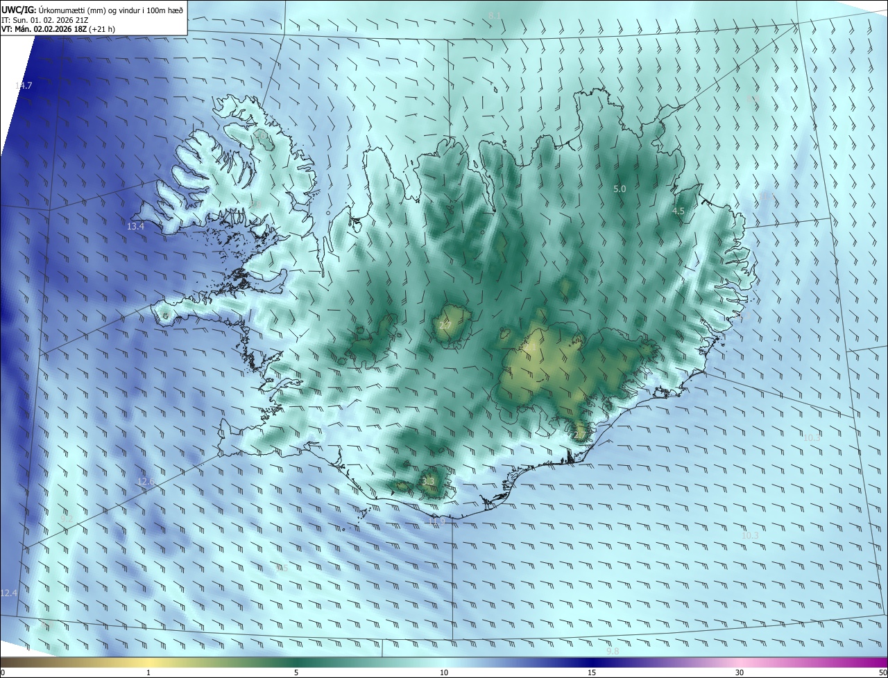Click the 9.5 value label
This screenshot has width=888, height=678.
point(282,568)
